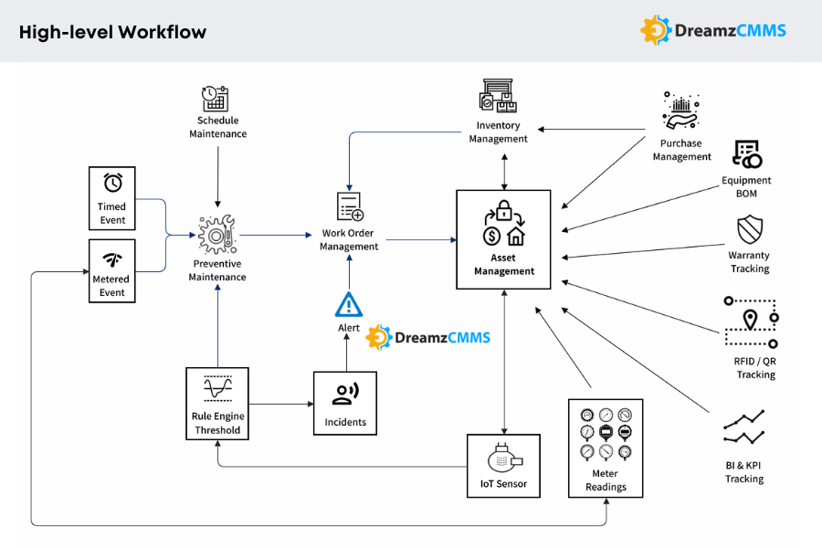Click the Schedule Maintenance calendar icon
Image resolution: width=822 pixels, height=548 pixels.
216,99
